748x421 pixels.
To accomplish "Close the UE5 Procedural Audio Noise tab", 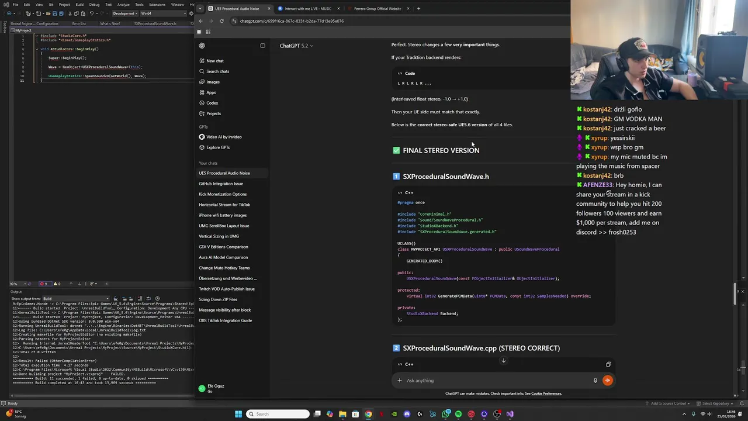I will (x=269, y=9).
